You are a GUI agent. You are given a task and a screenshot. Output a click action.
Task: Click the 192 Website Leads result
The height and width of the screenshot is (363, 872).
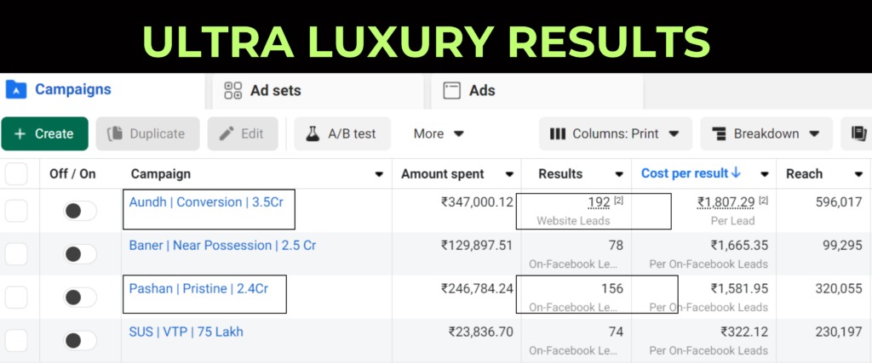coord(599,202)
